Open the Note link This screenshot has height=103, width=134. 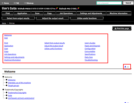10,95
